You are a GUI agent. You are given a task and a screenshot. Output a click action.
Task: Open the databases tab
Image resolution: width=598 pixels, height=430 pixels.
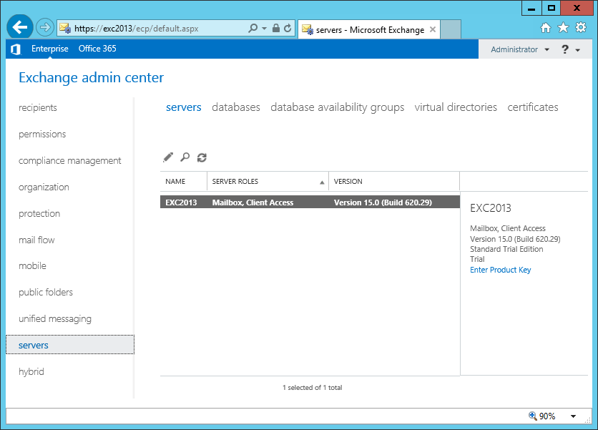235,107
